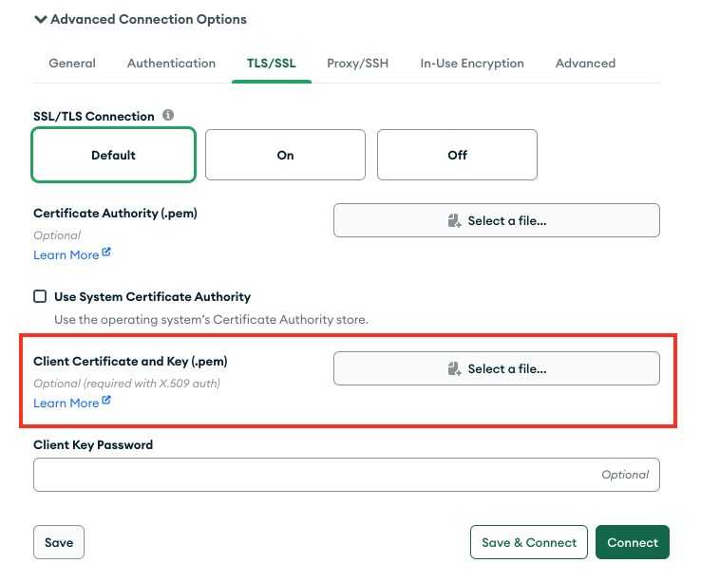The image size is (701, 582).
Task: Turn SSL/TLS connection On
Action: click(x=285, y=155)
